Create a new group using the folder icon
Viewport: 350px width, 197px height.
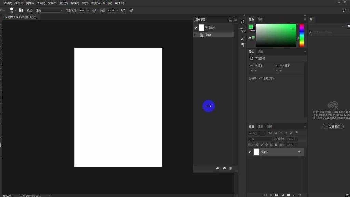(288, 195)
